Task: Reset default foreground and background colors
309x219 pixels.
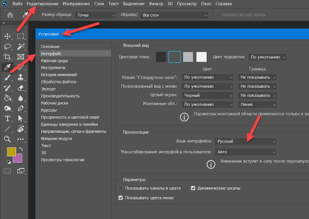Action: pos(8,162)
